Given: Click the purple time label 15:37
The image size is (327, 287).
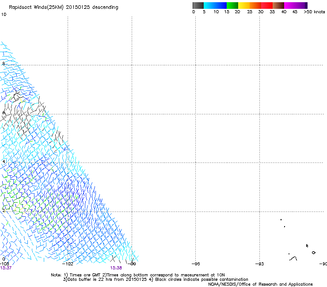Looking at the screenshot, I should [x=6, y=268].
